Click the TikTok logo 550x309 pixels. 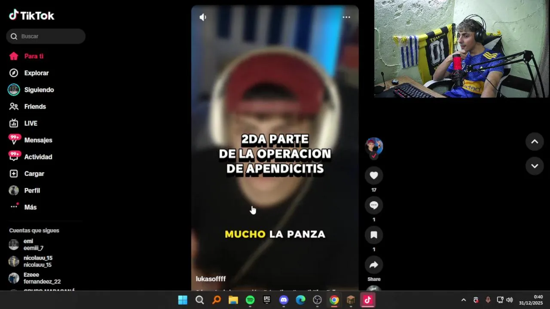[32, 15]
